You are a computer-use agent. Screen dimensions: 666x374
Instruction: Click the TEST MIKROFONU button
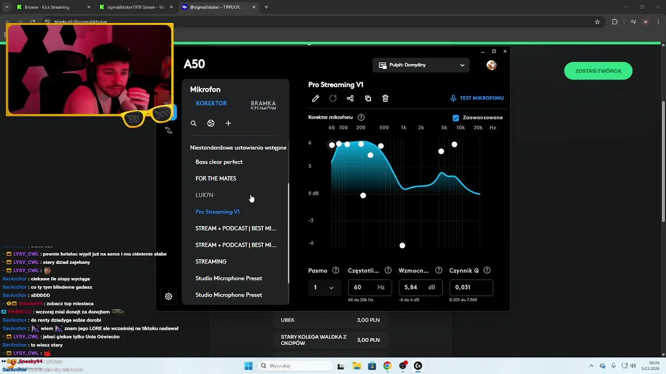(477, 98)
